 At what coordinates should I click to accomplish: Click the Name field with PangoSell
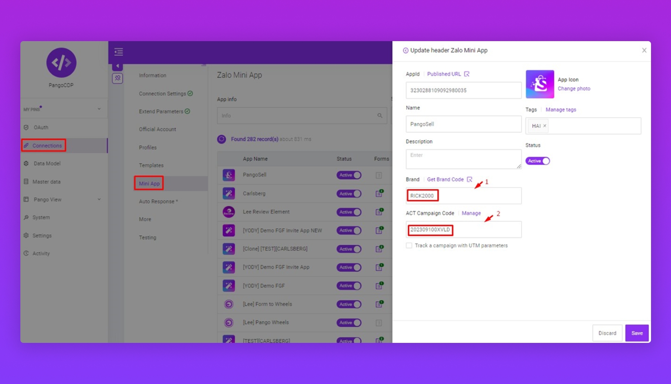[x=463, y=124]
